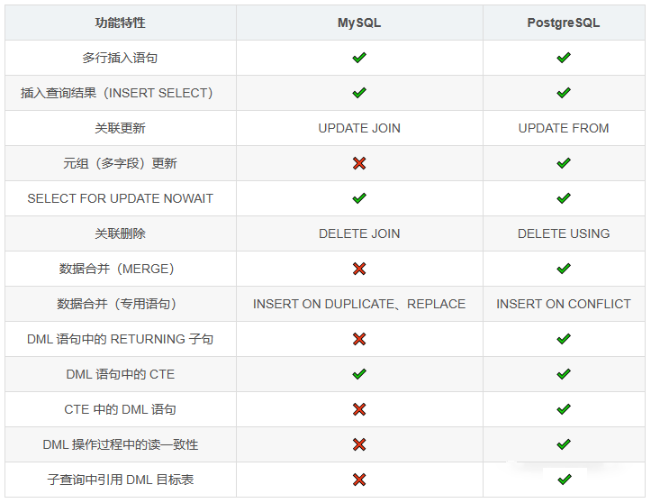Viewport: 651px width, 503px height.
Task: Click the 关联删除 row label
Action: click(120, 233)
